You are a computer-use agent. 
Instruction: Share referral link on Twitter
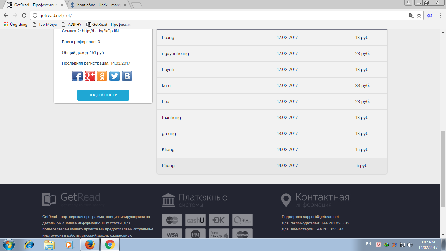click(115, 76)
